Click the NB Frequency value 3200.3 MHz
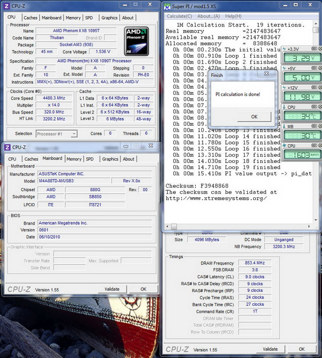This screenshot has height=358, width=322. (x=284, y=247)
